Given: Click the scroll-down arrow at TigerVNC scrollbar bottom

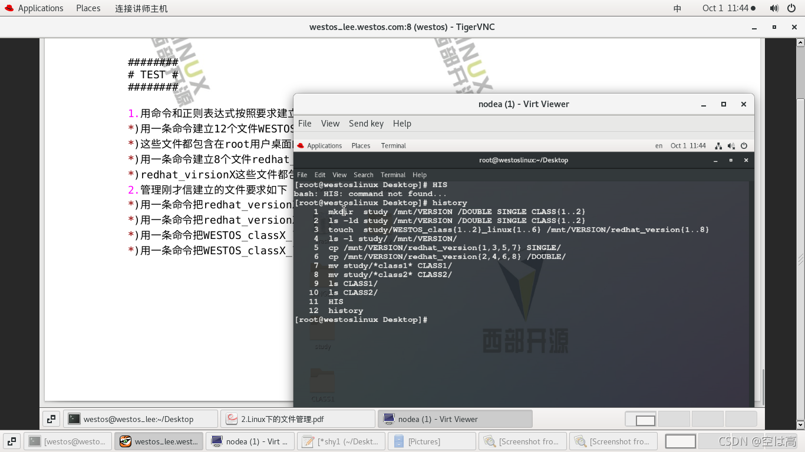Looking at the screenshot, I should pos(800,424).
